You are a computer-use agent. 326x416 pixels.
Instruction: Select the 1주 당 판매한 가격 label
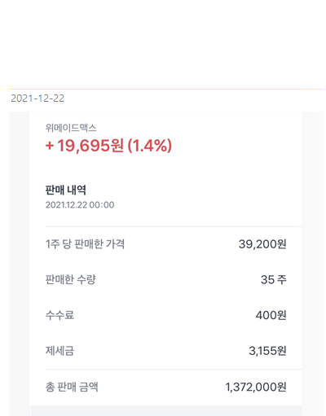(85, 244)
